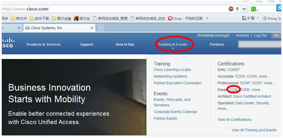
Task: Open Corporate Events Calendar link
Action: tap(175, 112)
